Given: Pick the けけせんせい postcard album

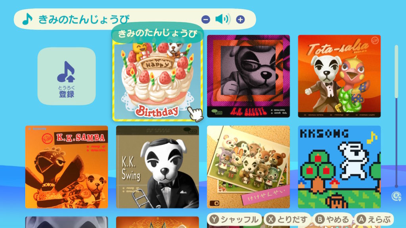Looking at the screenshot, I should pos(248,167).
